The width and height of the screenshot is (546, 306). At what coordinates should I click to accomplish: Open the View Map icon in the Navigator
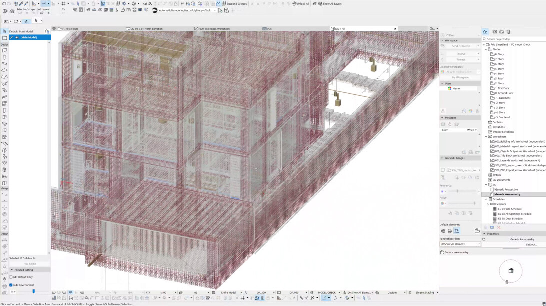pyautogui.click(x=495, y=32)
